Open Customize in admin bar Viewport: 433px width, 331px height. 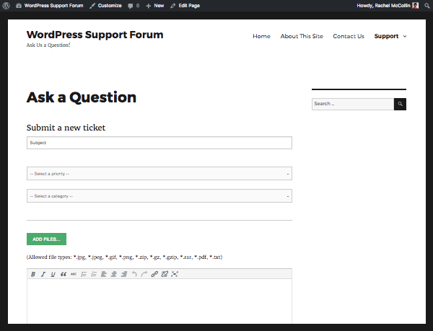[106, 6]
